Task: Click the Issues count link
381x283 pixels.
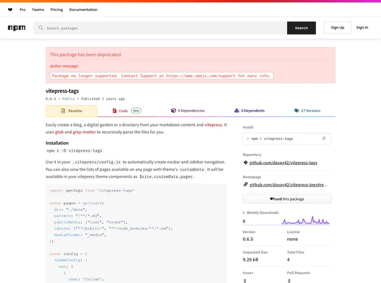Action: tap(245, 281)
